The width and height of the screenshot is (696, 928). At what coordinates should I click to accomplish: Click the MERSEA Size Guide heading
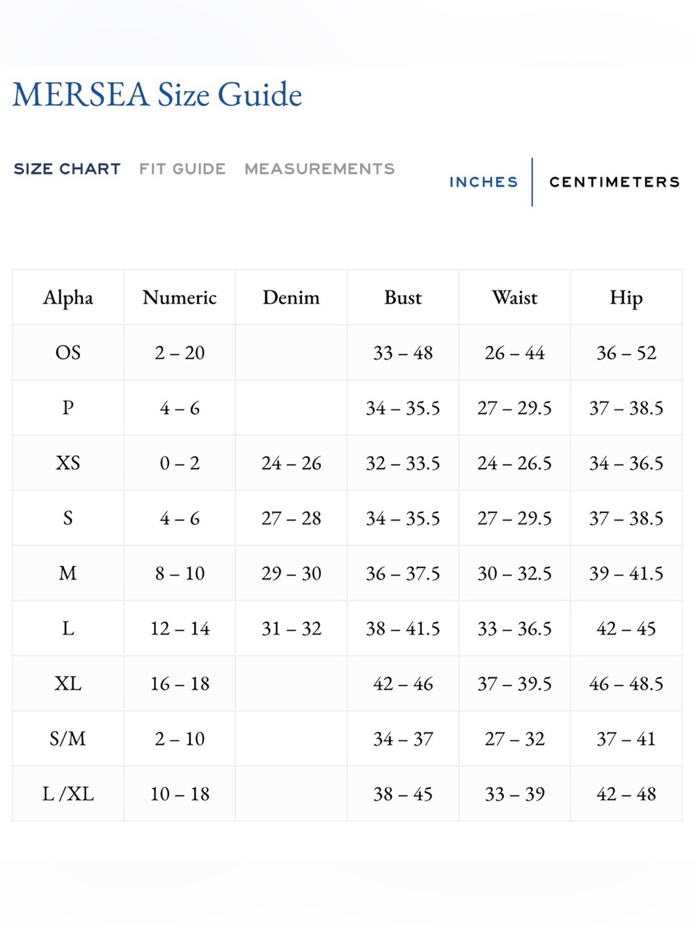coord(157,95)
